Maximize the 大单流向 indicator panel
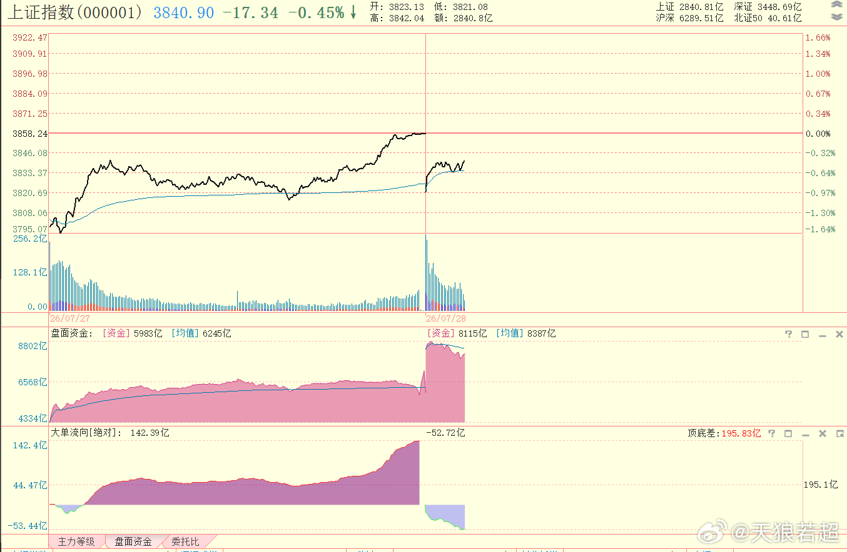847x552 pixels. [788, 433]
